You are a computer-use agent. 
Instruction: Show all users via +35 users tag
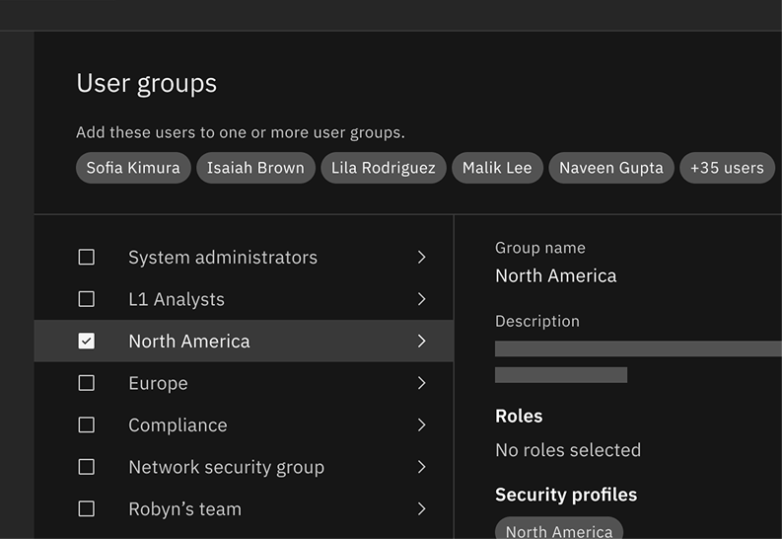click(727, 168)
